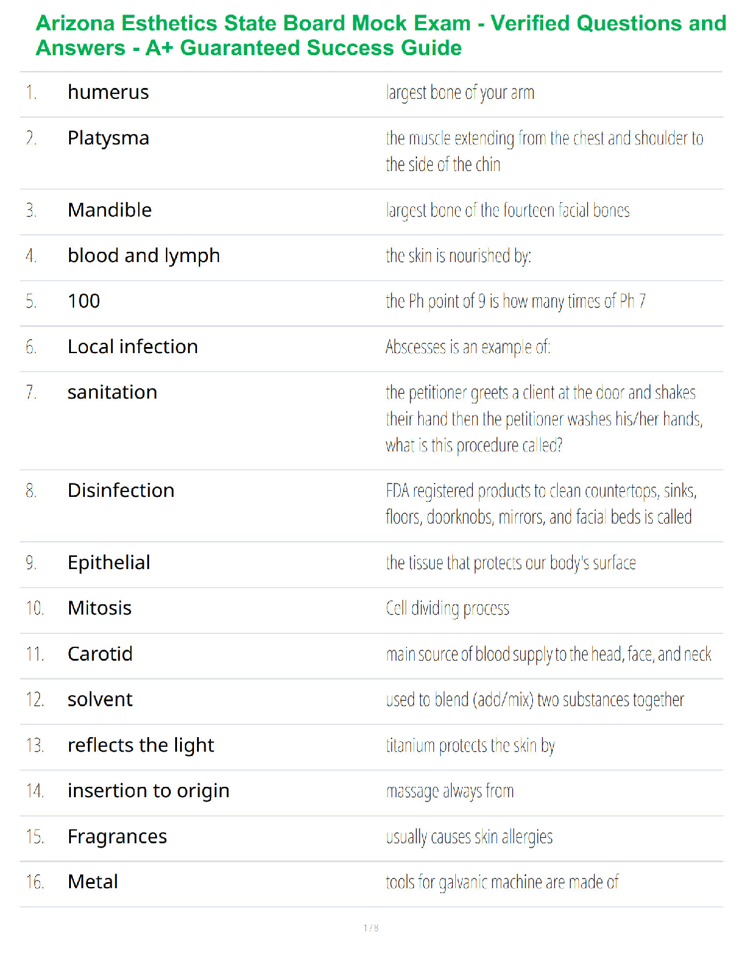Click 'blood and lymph' answer

click(144, 256)
